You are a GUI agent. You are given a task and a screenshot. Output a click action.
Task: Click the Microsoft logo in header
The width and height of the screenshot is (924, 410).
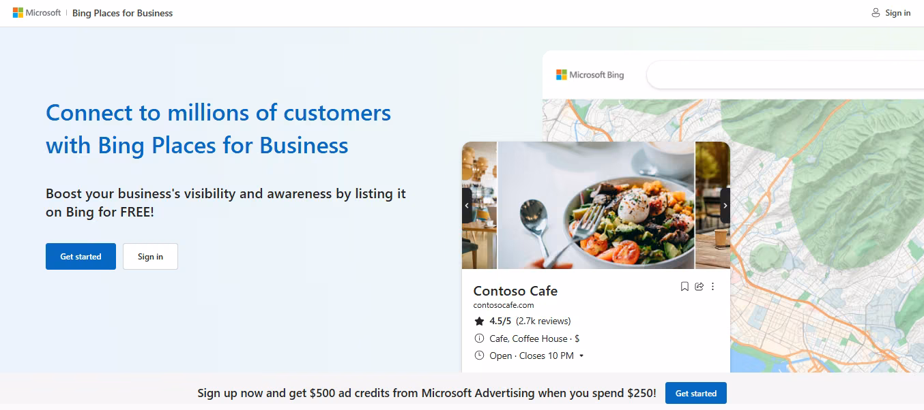pyautogui.click(x=37, y=13)
